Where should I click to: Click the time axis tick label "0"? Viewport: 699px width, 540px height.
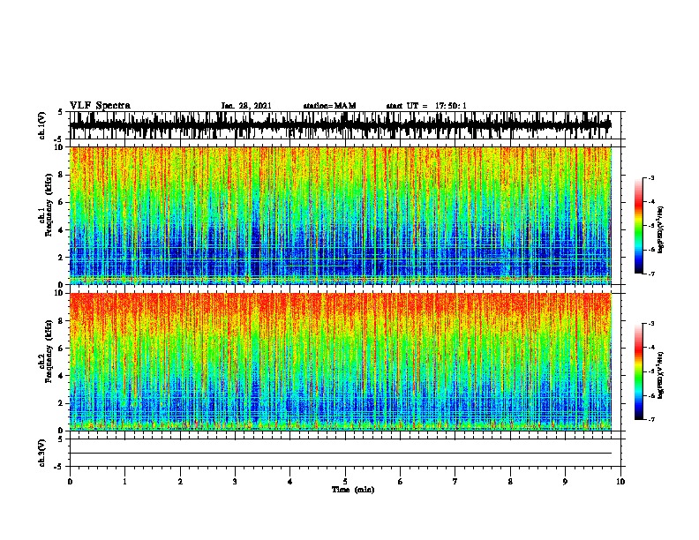point(70,482)
